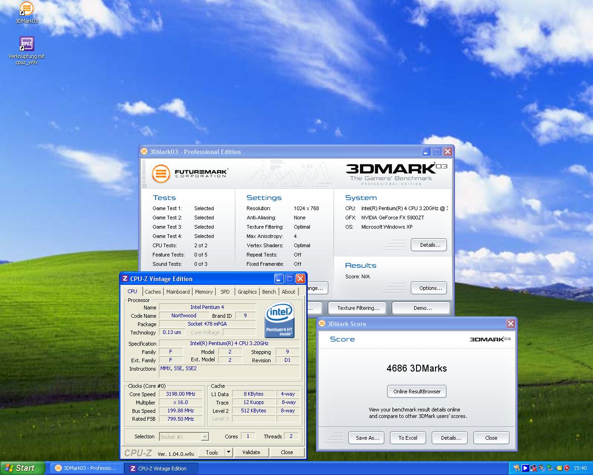Viewport: 593px width, 475px height.
Task: Click the Trace 12 Kuops value
Action: tap(253, 402)
